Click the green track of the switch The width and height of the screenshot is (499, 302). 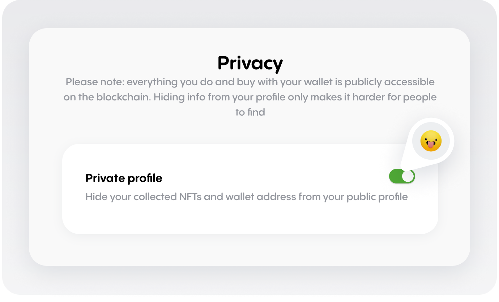point(395,176)
